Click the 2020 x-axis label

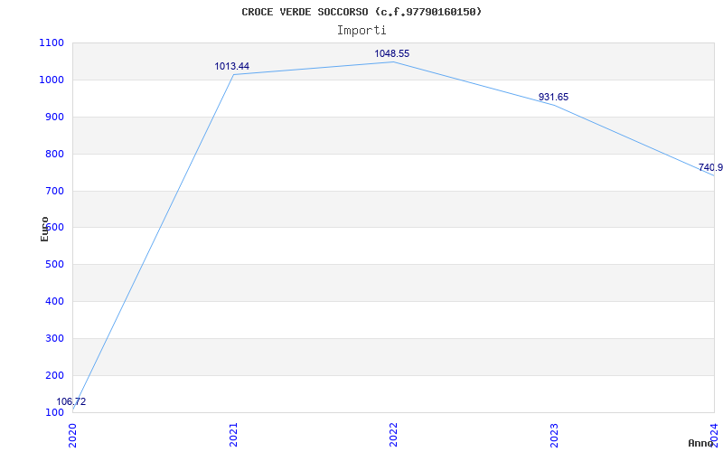[73, 435]
